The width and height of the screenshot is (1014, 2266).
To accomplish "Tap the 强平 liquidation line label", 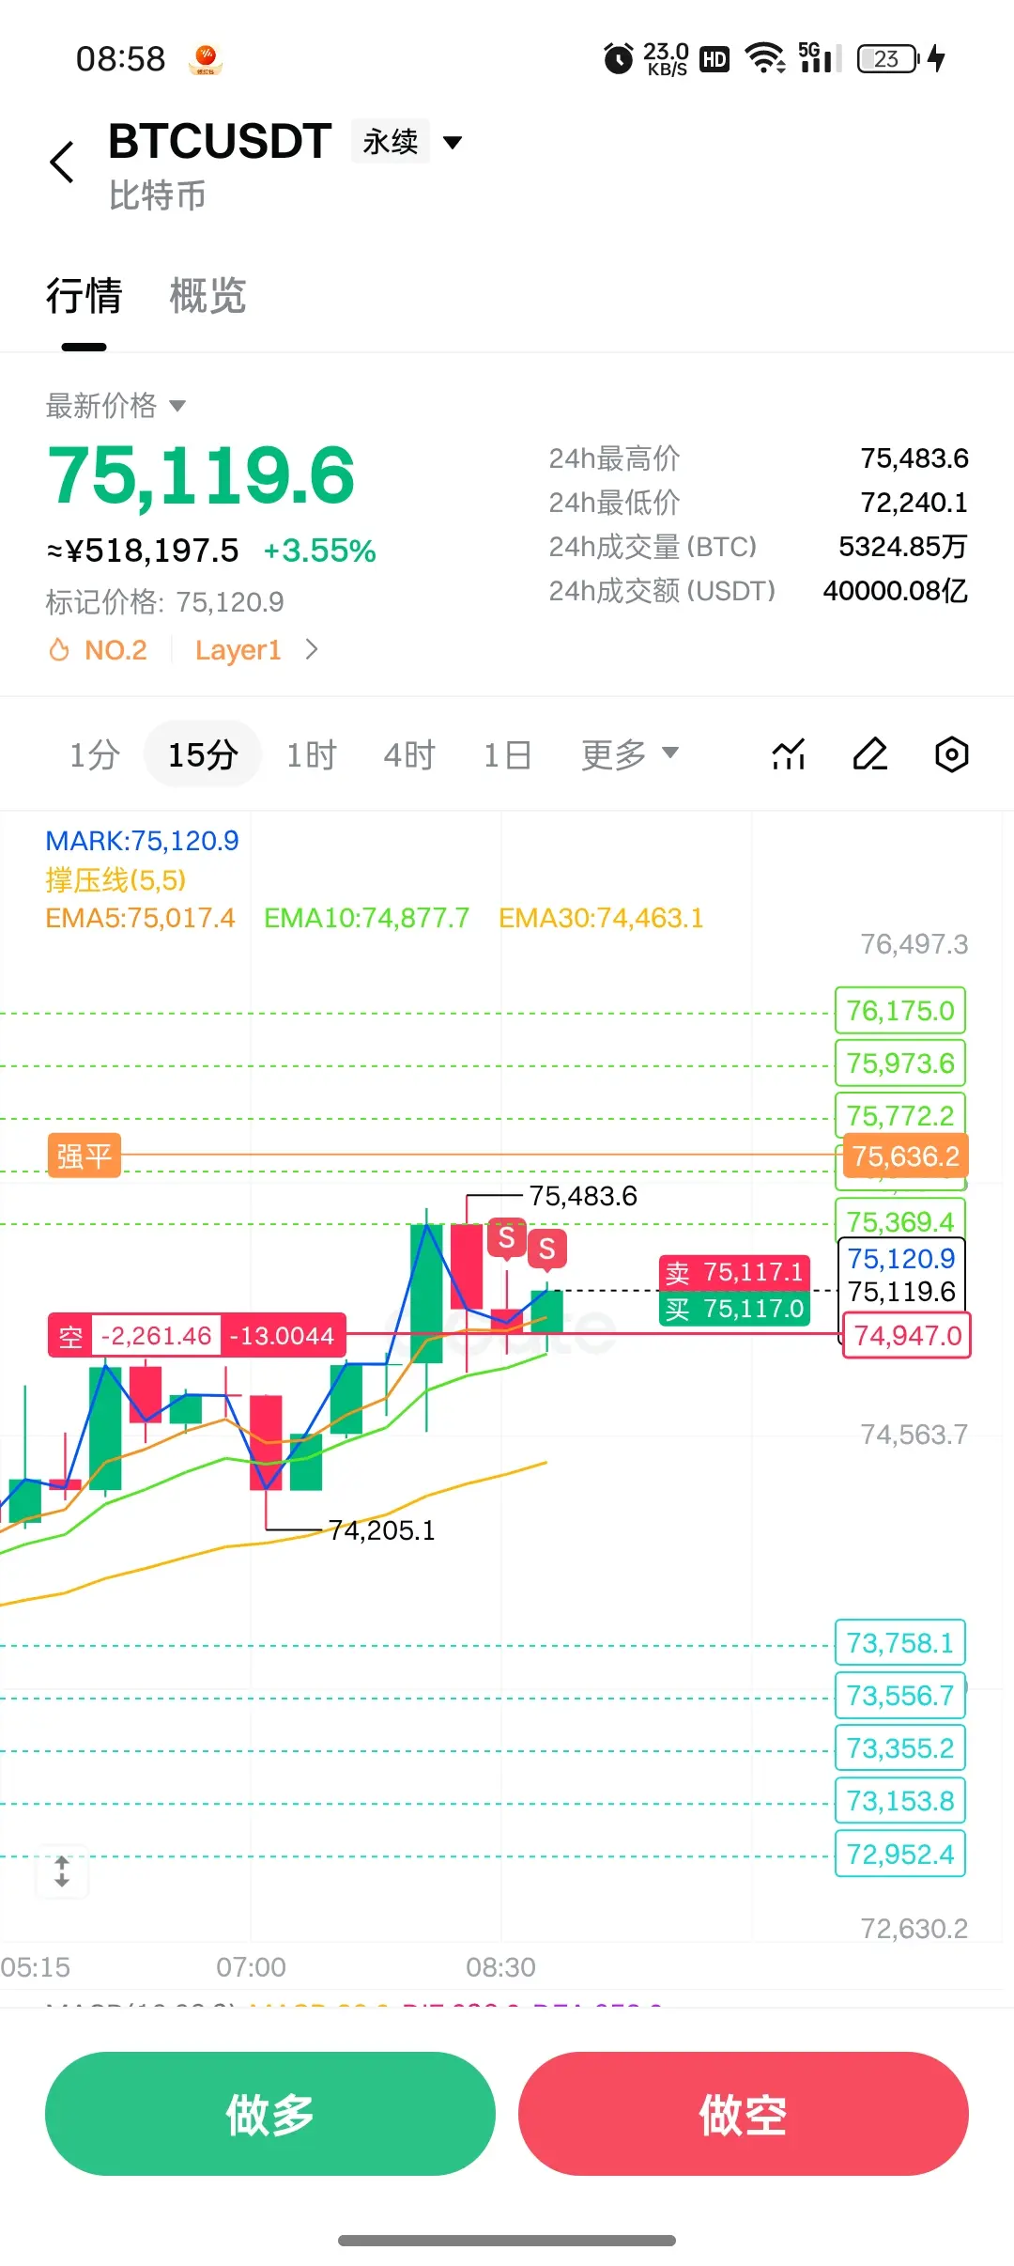I will tap(84, 1156).
